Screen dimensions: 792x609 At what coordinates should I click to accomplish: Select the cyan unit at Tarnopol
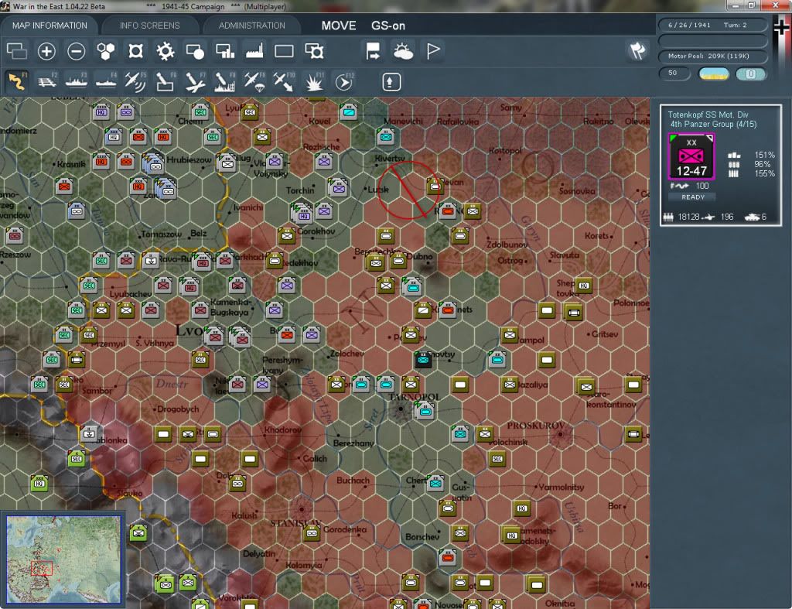[x=425, y=411]
